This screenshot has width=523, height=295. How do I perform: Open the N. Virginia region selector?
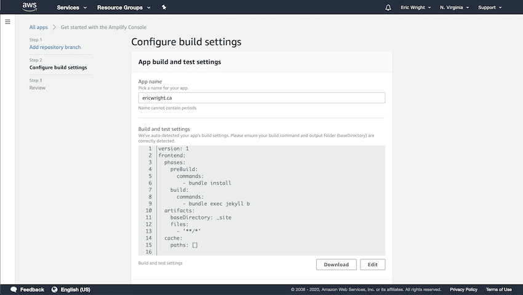point(455,7)
